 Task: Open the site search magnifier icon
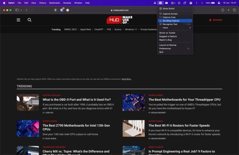[30, 20]
